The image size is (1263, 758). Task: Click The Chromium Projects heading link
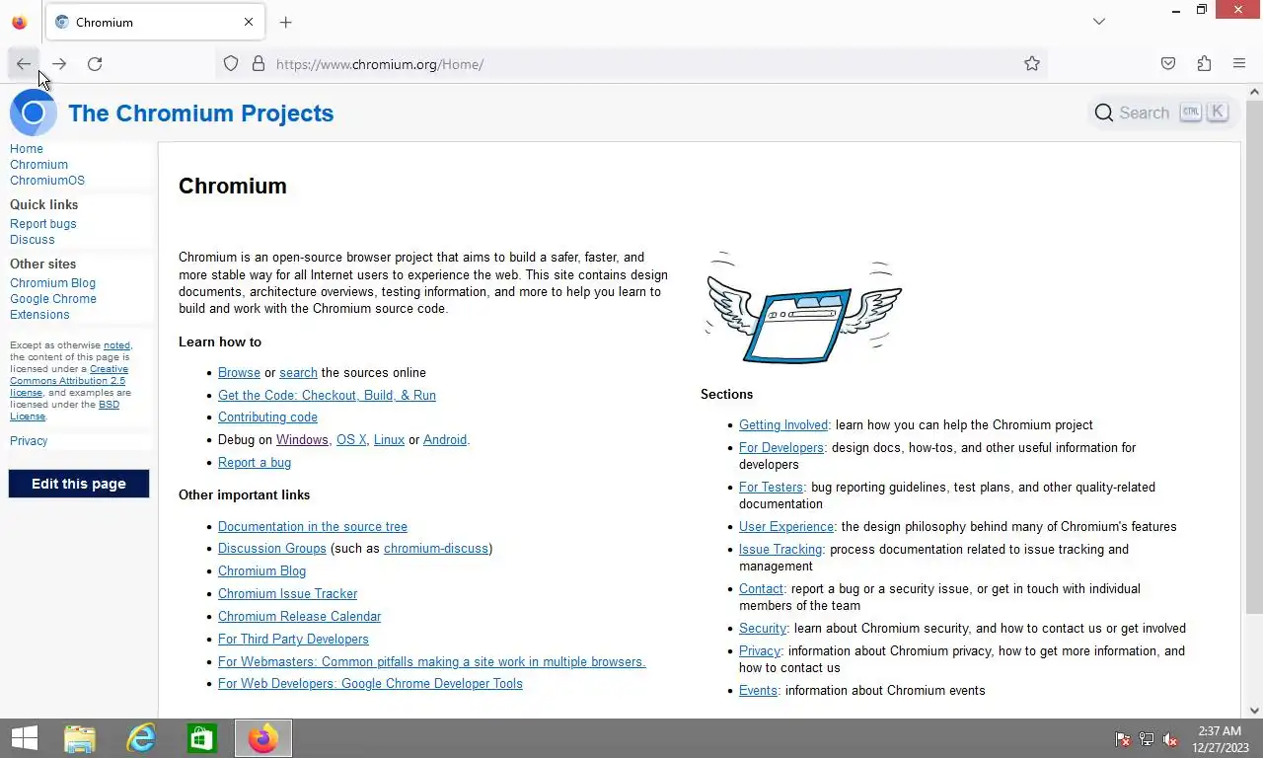click(x=201, y=114)
